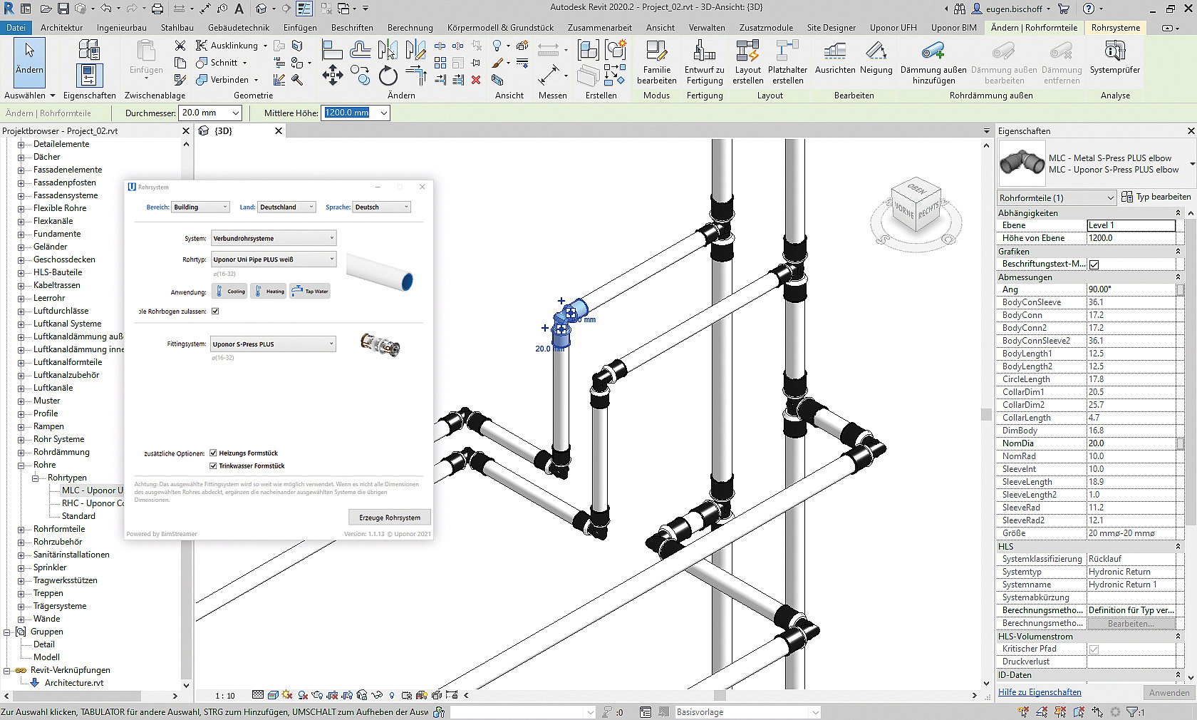Open the System Verbundrohrsysteme dropdown

pyautogui.click(x=274, y=238)
